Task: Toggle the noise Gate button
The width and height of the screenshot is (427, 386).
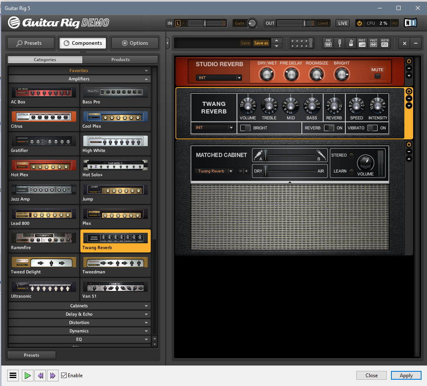Action: (239, 23)
